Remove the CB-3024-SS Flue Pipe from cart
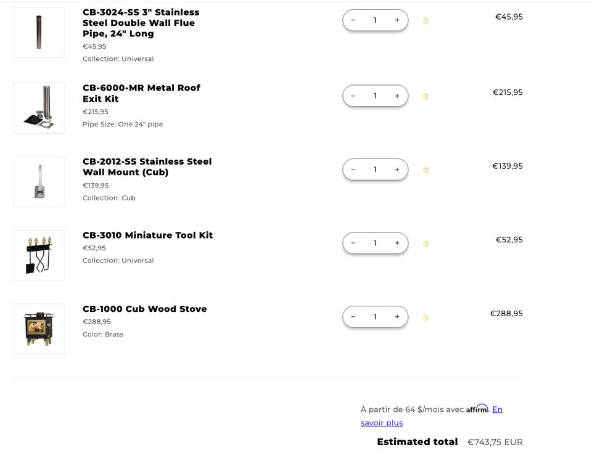Screen dimensions: 592x458 coord(425,21)
